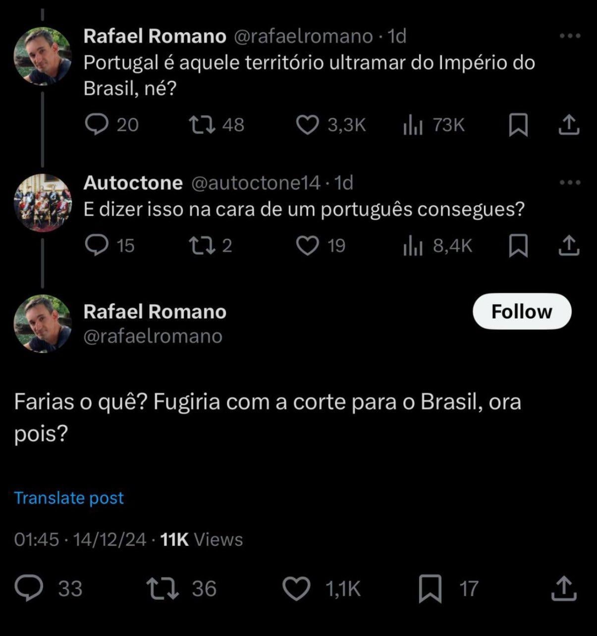Bookmark Autoctone's tweet
Viewport: 597px width, 636px height.
[x=518, y=246]
